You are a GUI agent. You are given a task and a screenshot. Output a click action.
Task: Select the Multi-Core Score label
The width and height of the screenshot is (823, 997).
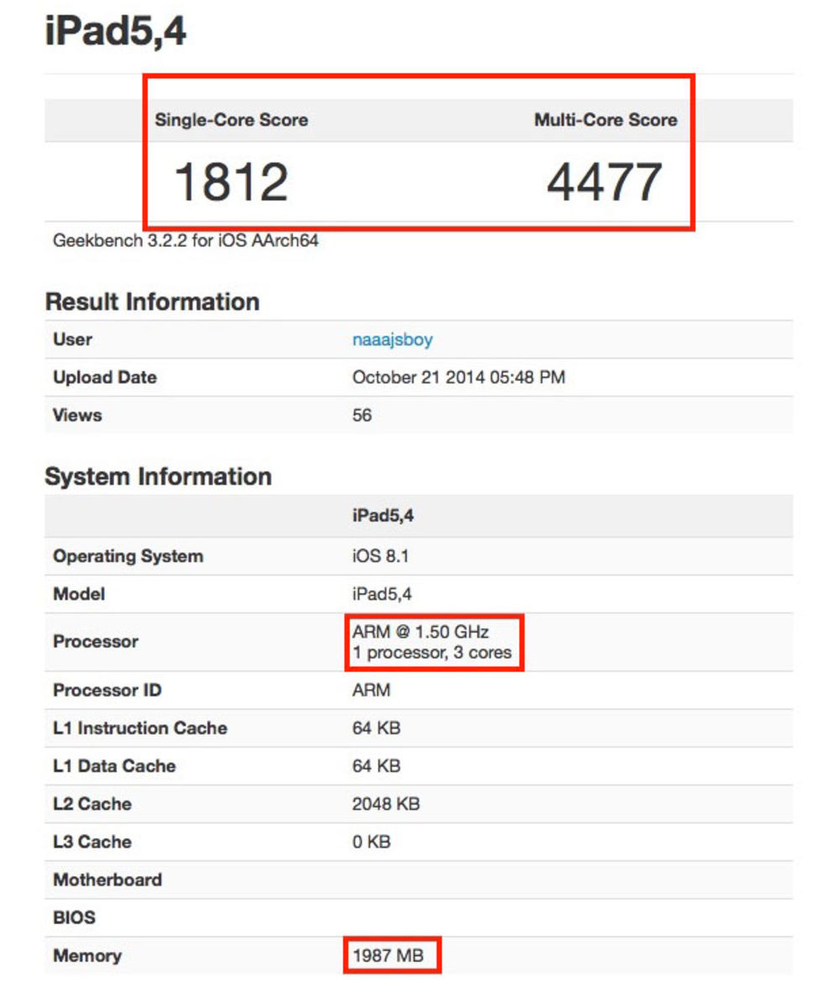[x=605, y=119]
